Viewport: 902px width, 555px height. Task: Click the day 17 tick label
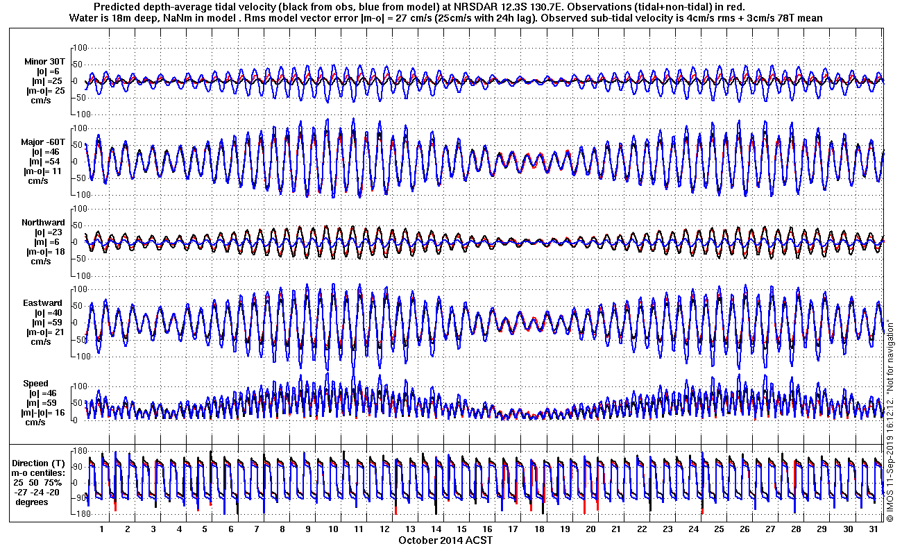(x=513, y=529)
